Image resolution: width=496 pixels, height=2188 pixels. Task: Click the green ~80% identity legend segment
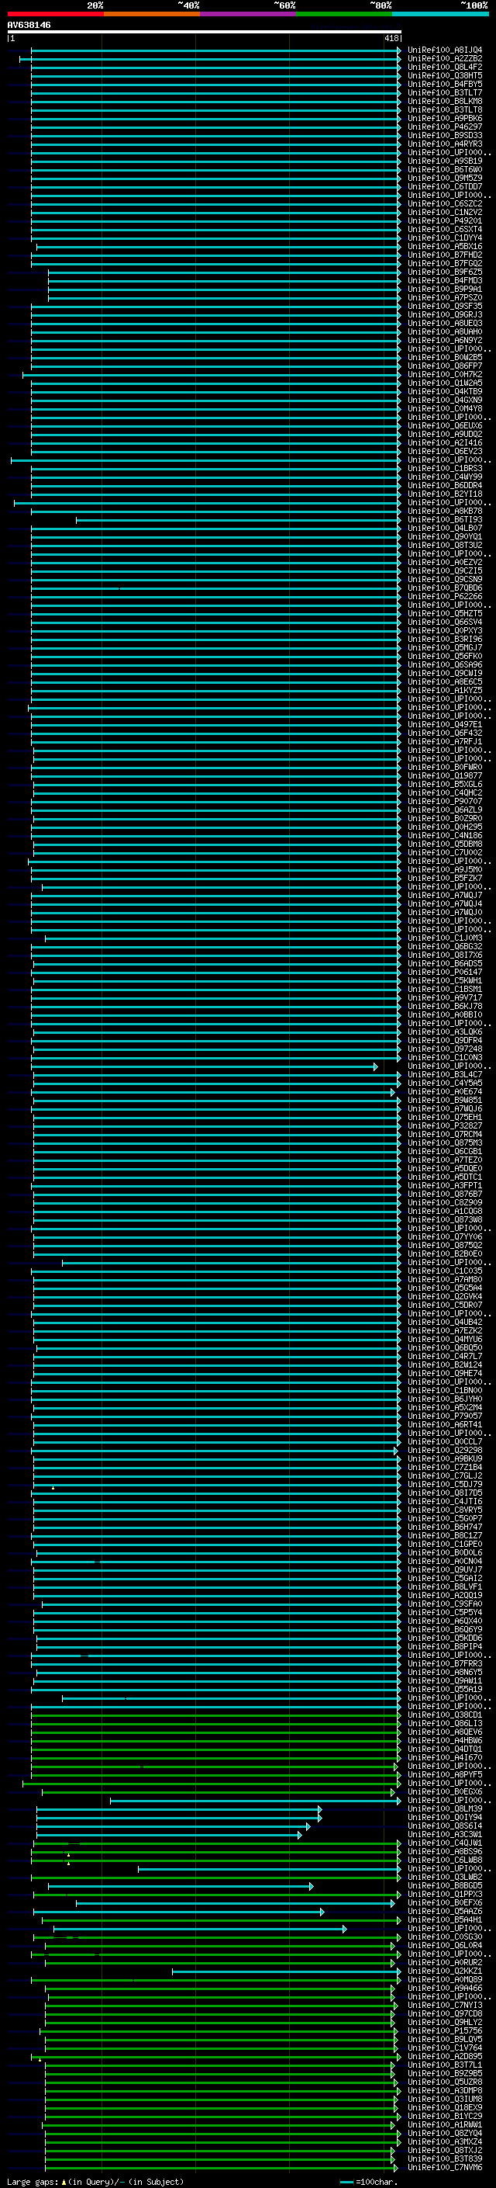344,14
